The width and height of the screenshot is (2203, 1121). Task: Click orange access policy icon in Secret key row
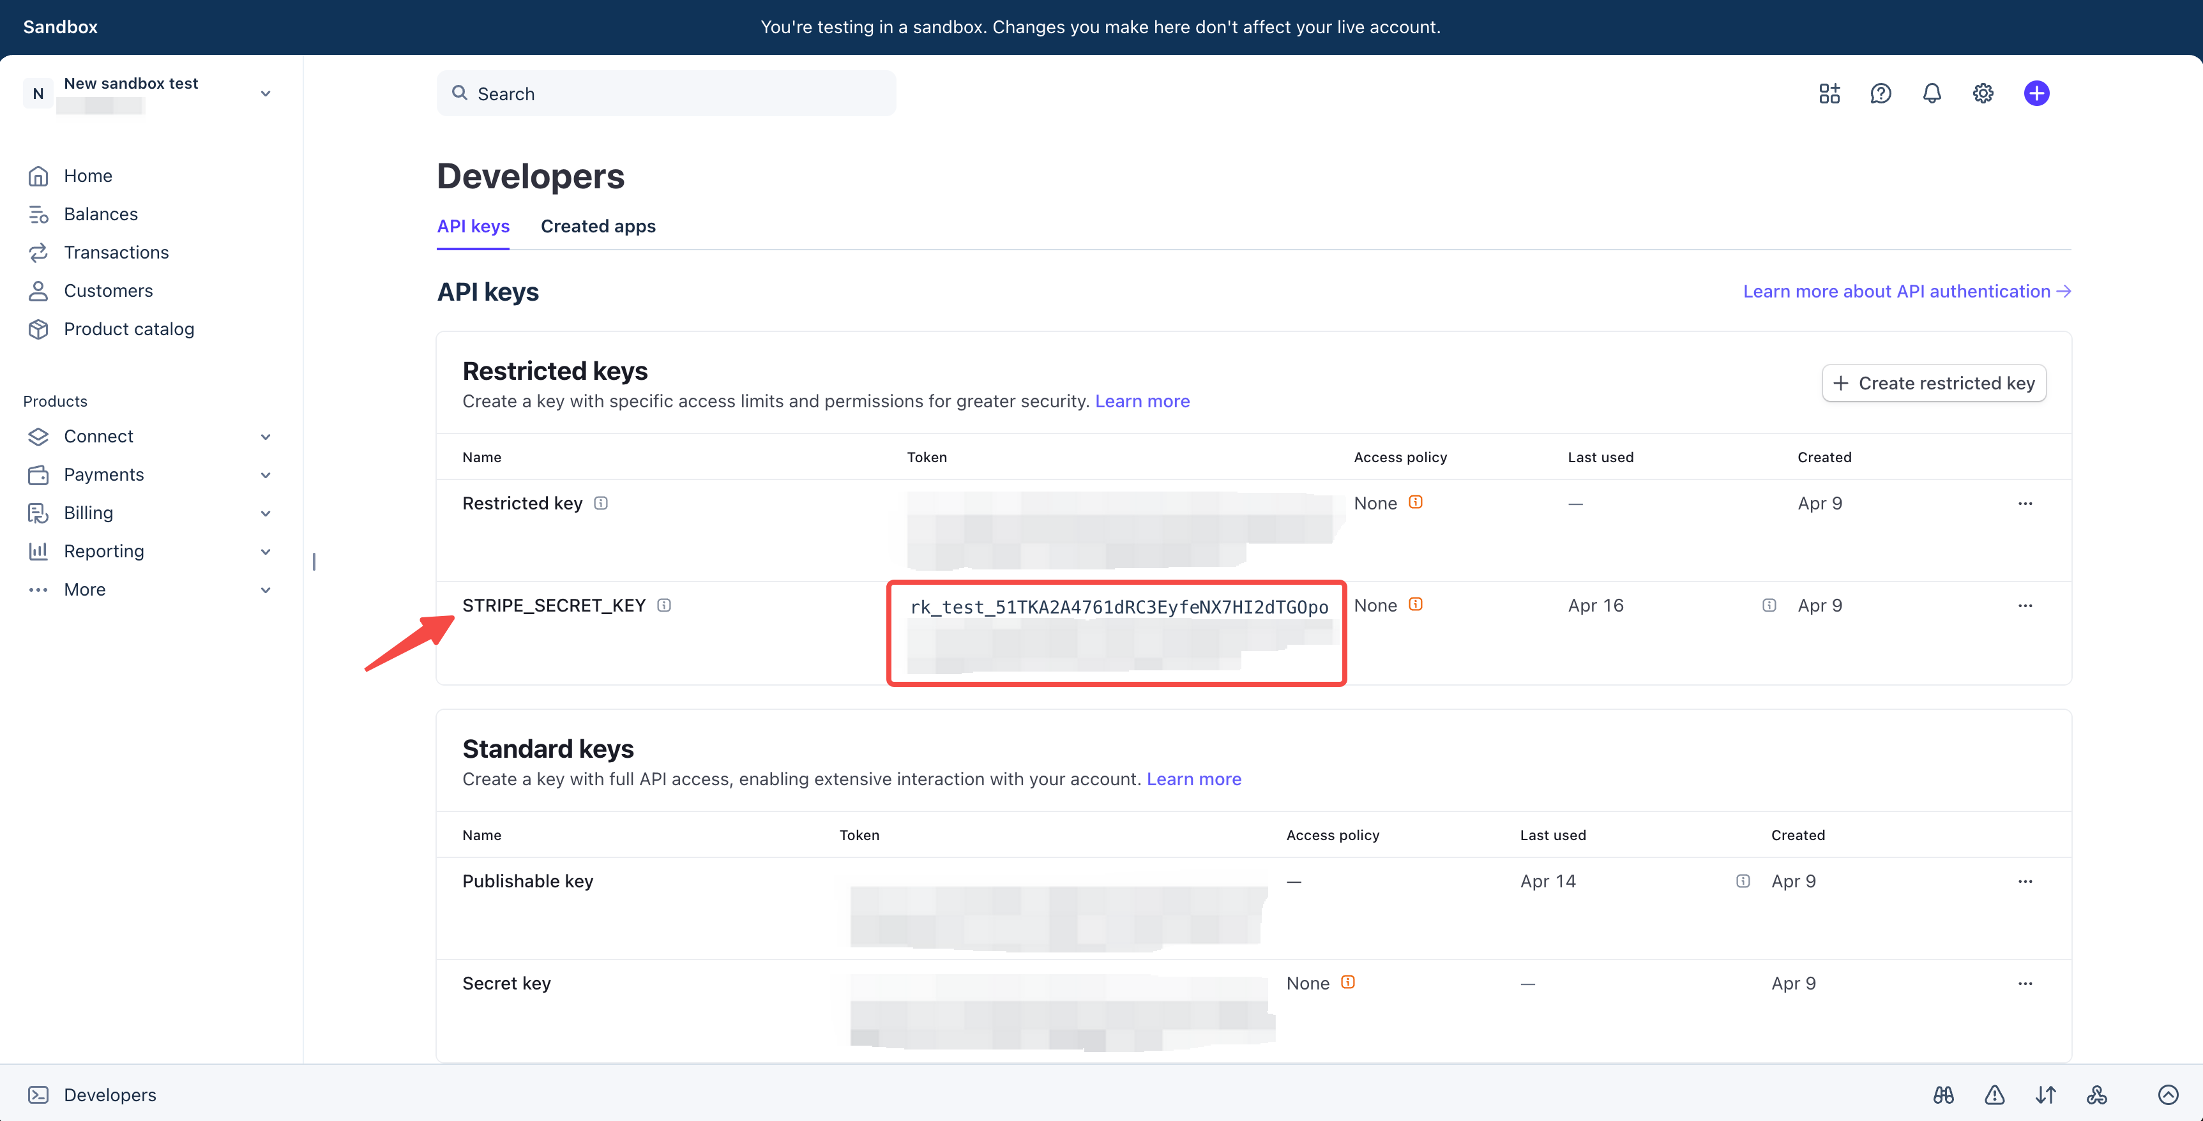click(1348, 982)
